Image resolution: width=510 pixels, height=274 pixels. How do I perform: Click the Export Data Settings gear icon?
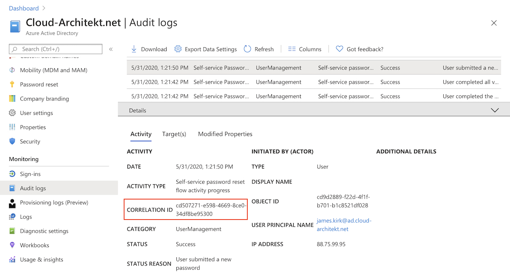point(178,49)
